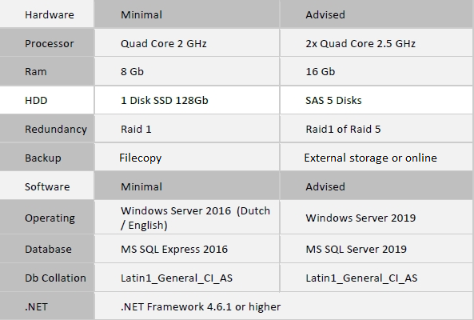474x320 pixels.
Task: Click the 8 Gb minimal RAM cell
Action: pyautogui.click(x=187, y=71)
